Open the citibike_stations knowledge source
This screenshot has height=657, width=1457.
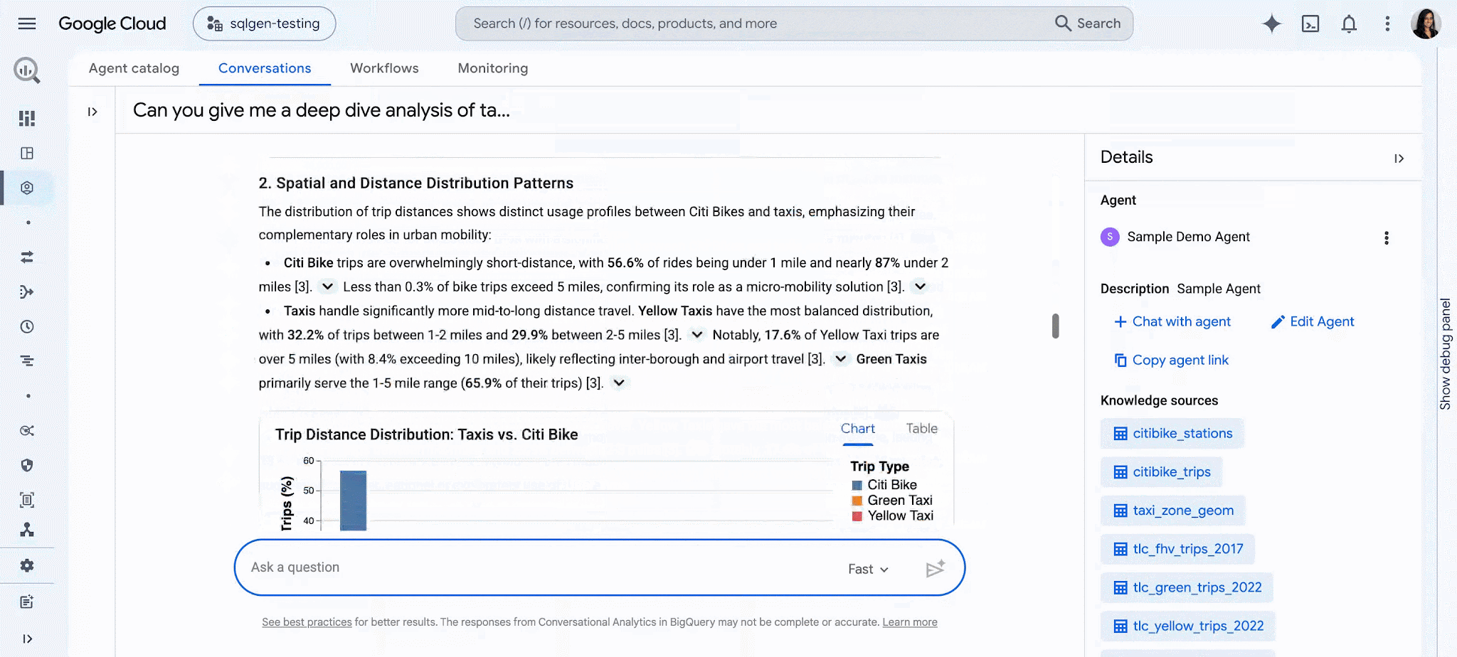(1172, 433)
